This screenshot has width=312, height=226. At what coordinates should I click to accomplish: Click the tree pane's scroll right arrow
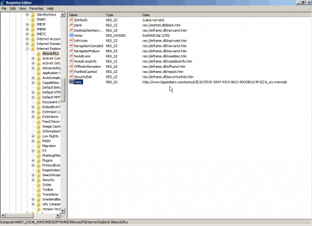pos(58,215)
